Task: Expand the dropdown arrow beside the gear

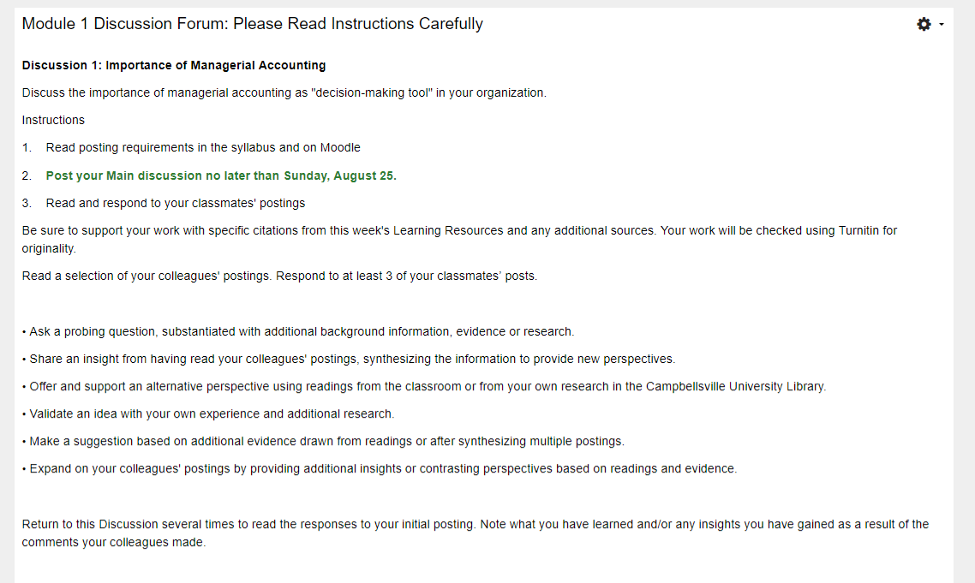Action: tap(942, 24)
